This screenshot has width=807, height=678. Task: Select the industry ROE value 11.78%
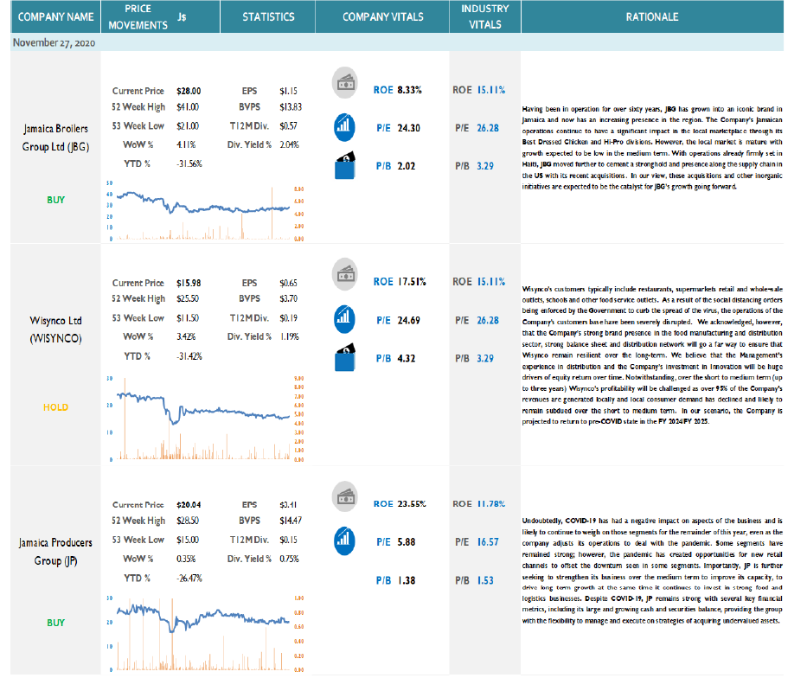tap(491, 504)
